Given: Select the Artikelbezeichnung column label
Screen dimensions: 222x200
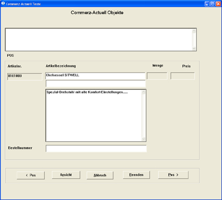Looking at the screenshot, I should point(61,66).
